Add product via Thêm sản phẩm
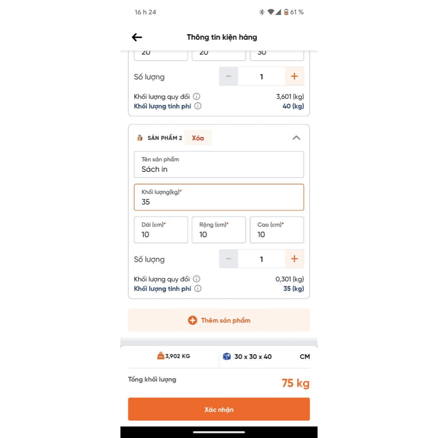The width and height of the screenshot is (438, 438). (x=219, y=320)
